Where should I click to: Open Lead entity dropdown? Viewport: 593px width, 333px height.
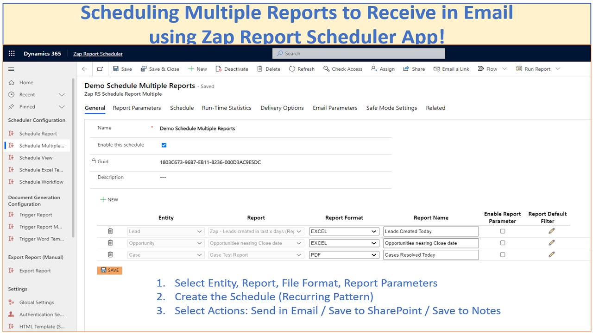(166, 231)
